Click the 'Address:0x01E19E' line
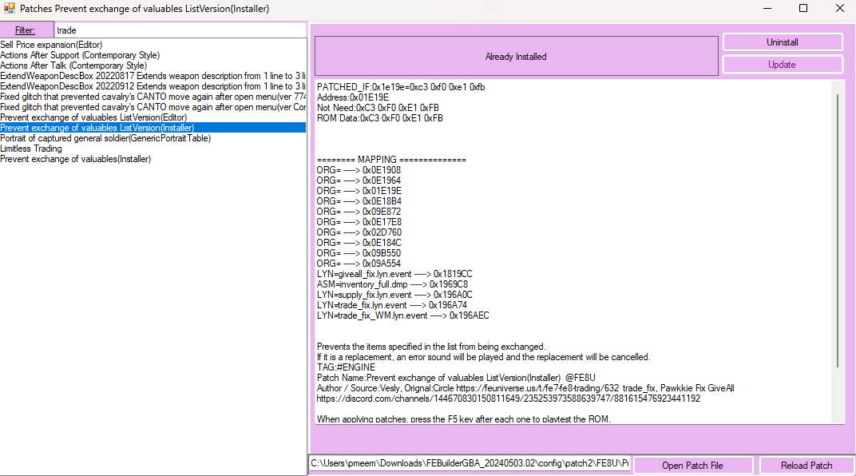Screen dimensions: 856x476 [353, 97]
